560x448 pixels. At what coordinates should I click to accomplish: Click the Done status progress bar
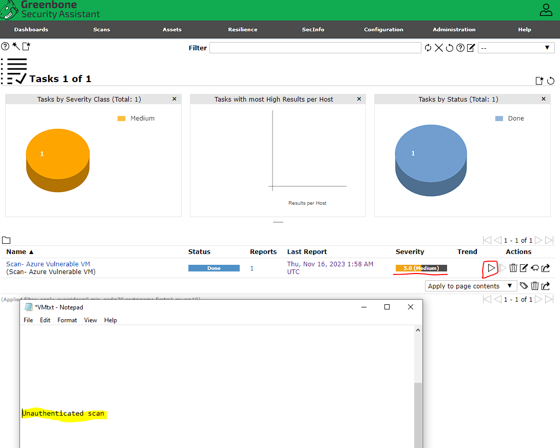point(214,268)
